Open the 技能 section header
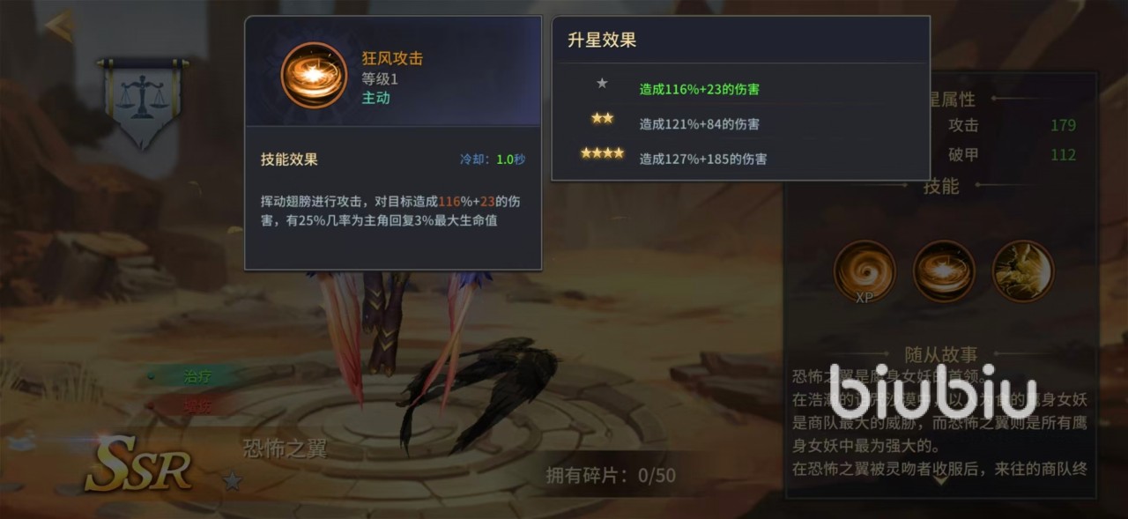Screen dimensions: 1128x519 [941, 186]
